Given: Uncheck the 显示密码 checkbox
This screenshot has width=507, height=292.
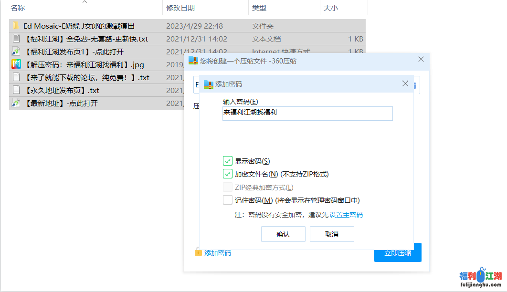Looking at the screenshot, I should pyautogui.click(x=227, y=161).
